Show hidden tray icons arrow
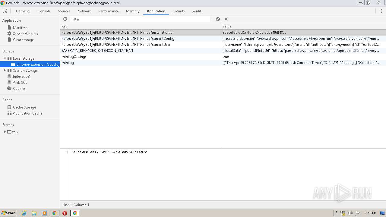The width and height of the screenshot is (386, 217). pyautogui.click(x=336, y=213)
